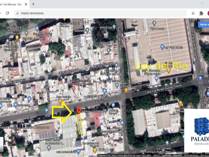Click the Terraza café & loft malecón pin
The image size is (209, 157).
tap(17, 38)
